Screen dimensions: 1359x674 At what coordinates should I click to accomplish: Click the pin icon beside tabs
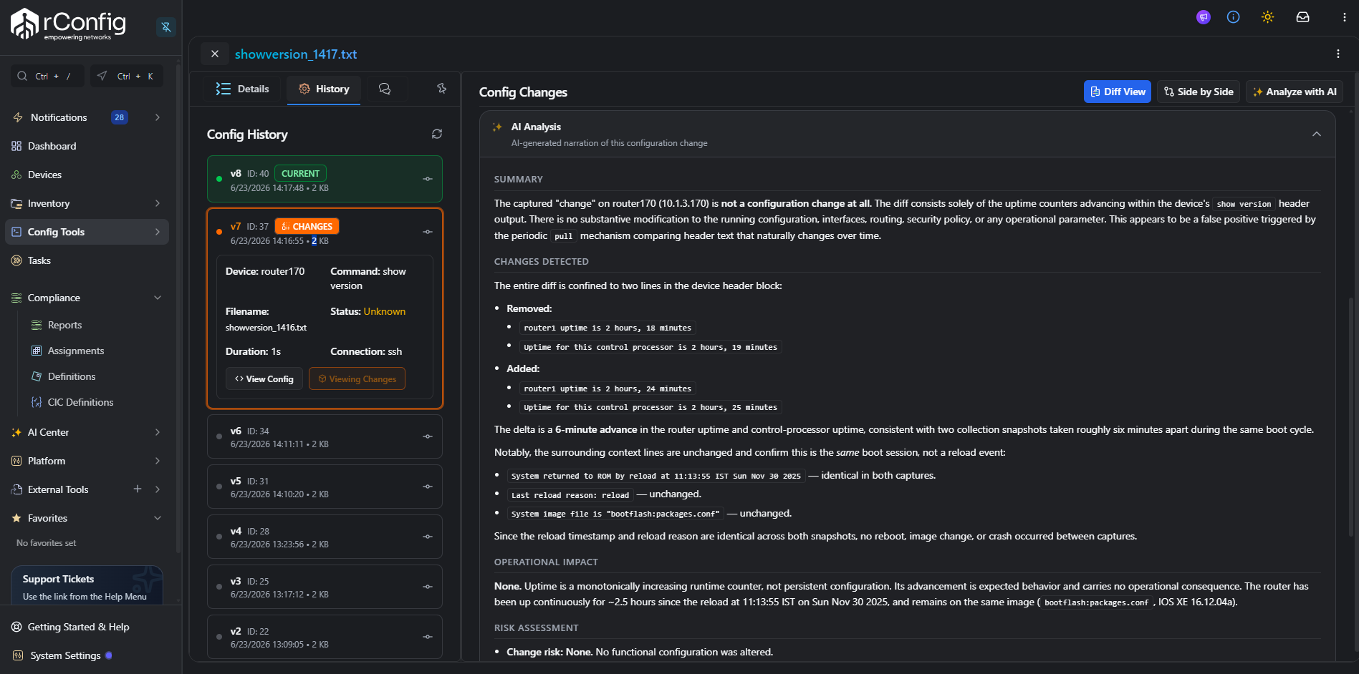(441, 89)
